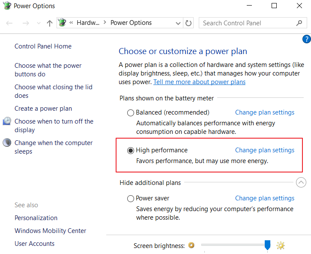The width and height of the screenshot is (311, 254).
Task: Select the High performance radio button
Action: (x=131, y=151)
